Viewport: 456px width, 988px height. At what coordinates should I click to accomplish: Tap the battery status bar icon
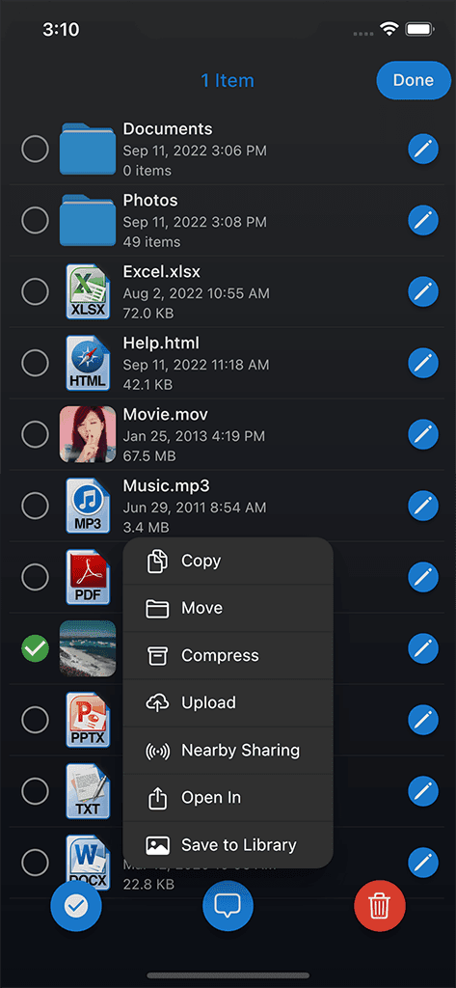click(418, 29)
